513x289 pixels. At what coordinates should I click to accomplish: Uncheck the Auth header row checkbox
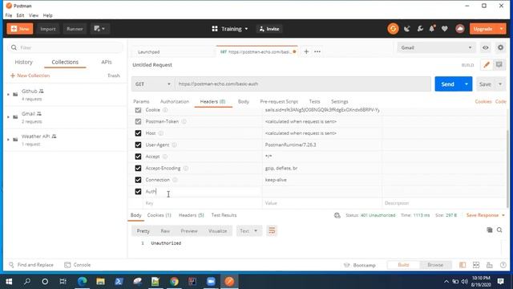138,191
